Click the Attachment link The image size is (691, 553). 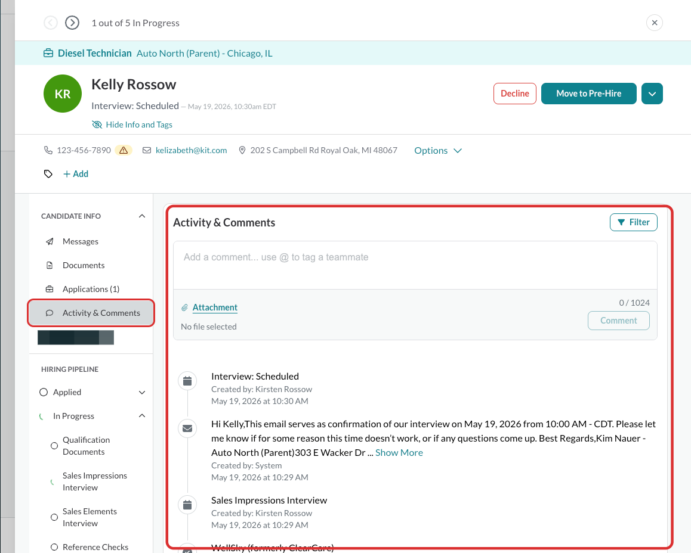pos(215,307)
